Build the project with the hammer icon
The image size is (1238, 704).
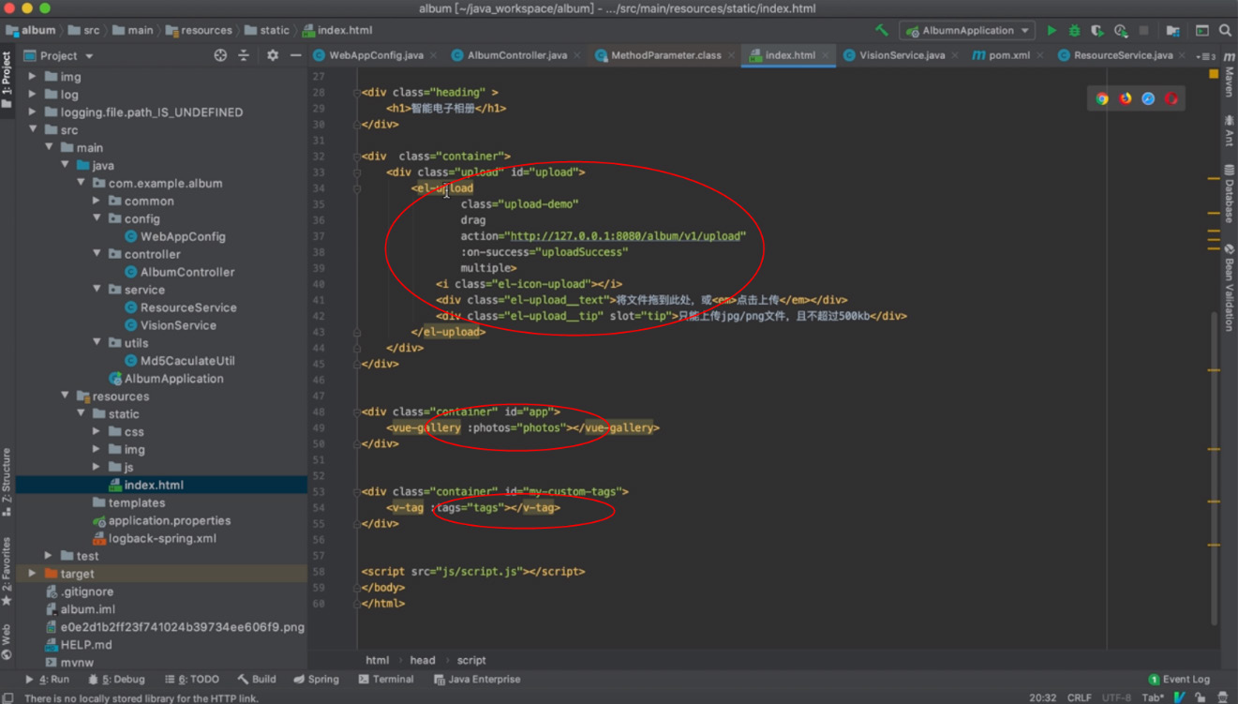tap(881, 31)
